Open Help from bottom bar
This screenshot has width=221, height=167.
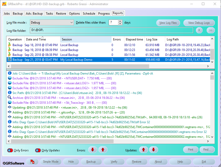coord(180,162)
